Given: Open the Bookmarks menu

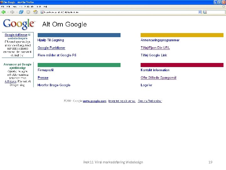Looking at the screenshot, I should pos(29,7).
